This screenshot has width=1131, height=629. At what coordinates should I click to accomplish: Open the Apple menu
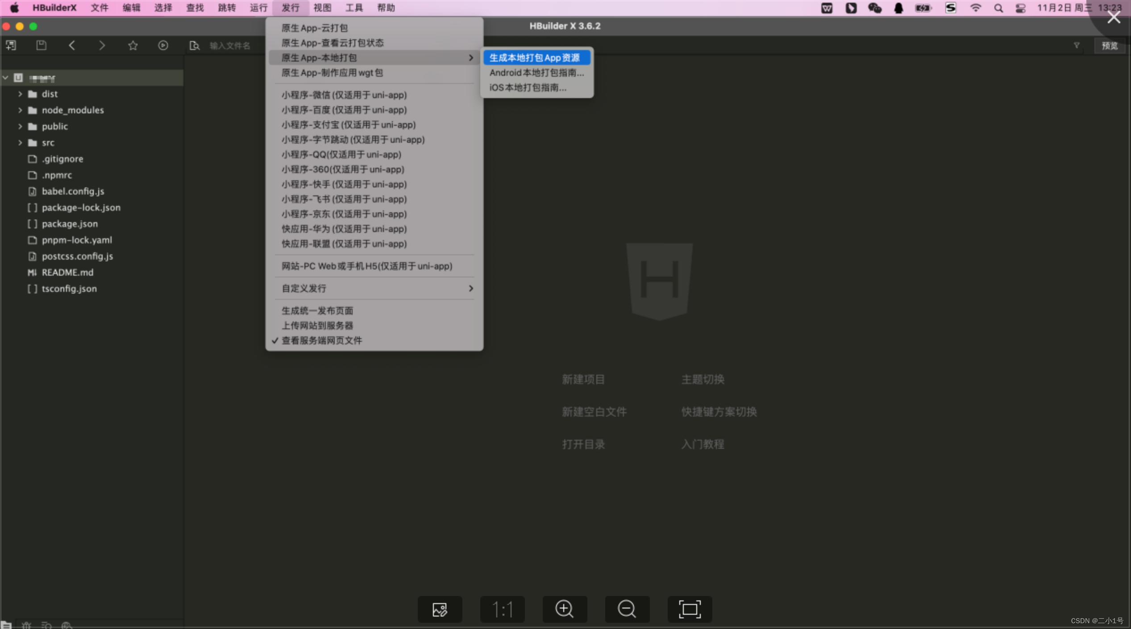pyautogui.click(x=14, y=8)
